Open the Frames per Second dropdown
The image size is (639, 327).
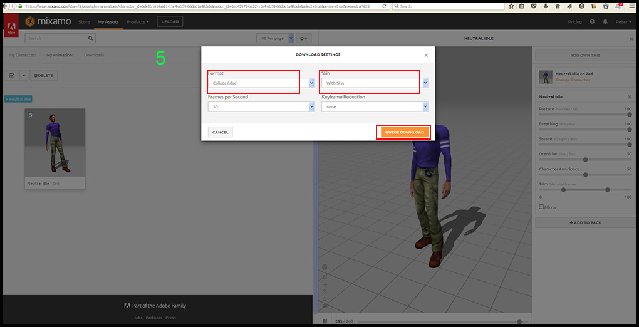[x=261, y=107]
